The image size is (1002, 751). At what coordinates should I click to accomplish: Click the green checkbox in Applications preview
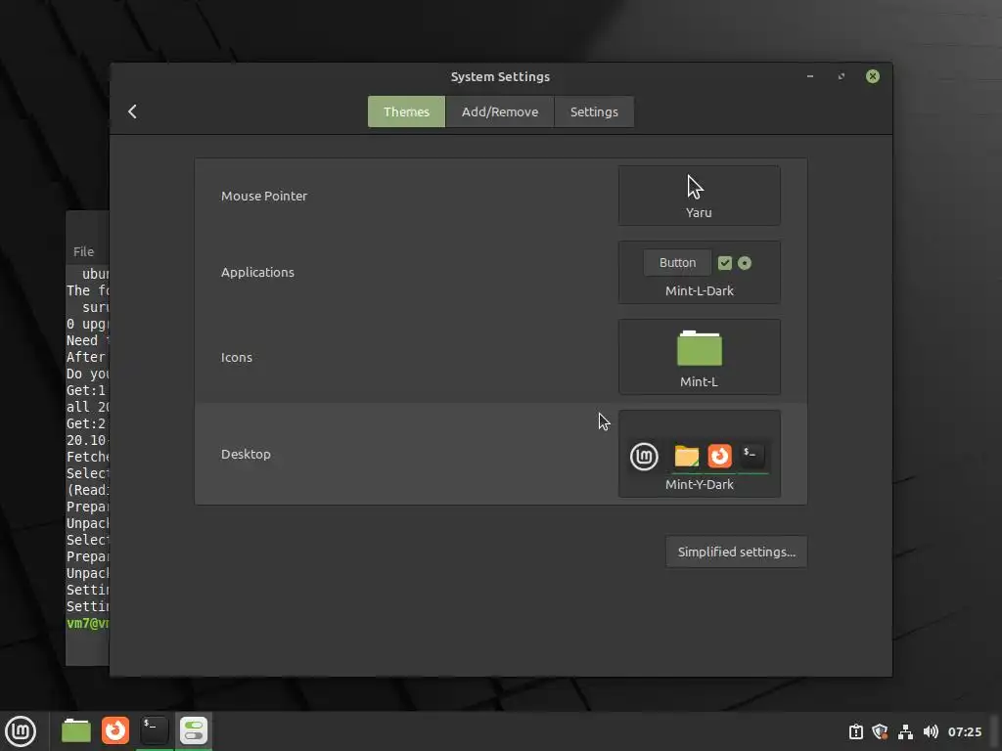(725, 263)
